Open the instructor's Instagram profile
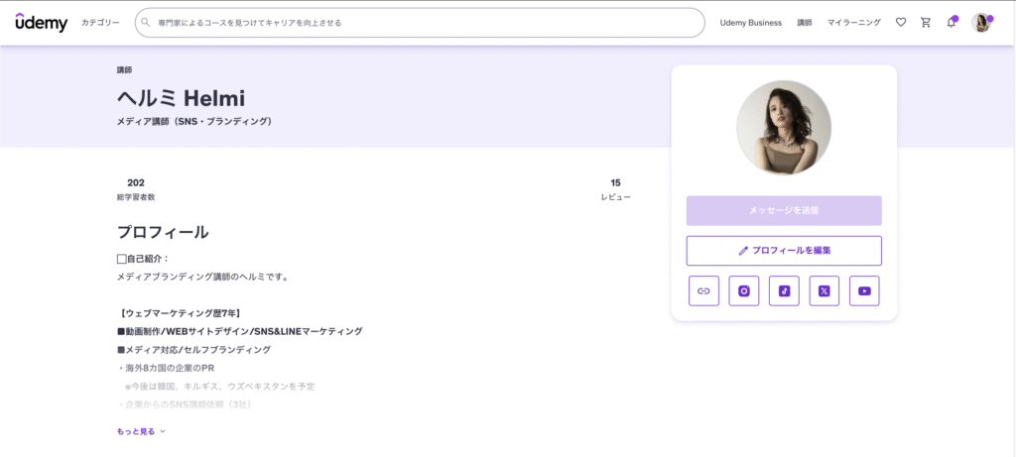The height and width of the screenshot is (457, 1016). coord(744,290)
